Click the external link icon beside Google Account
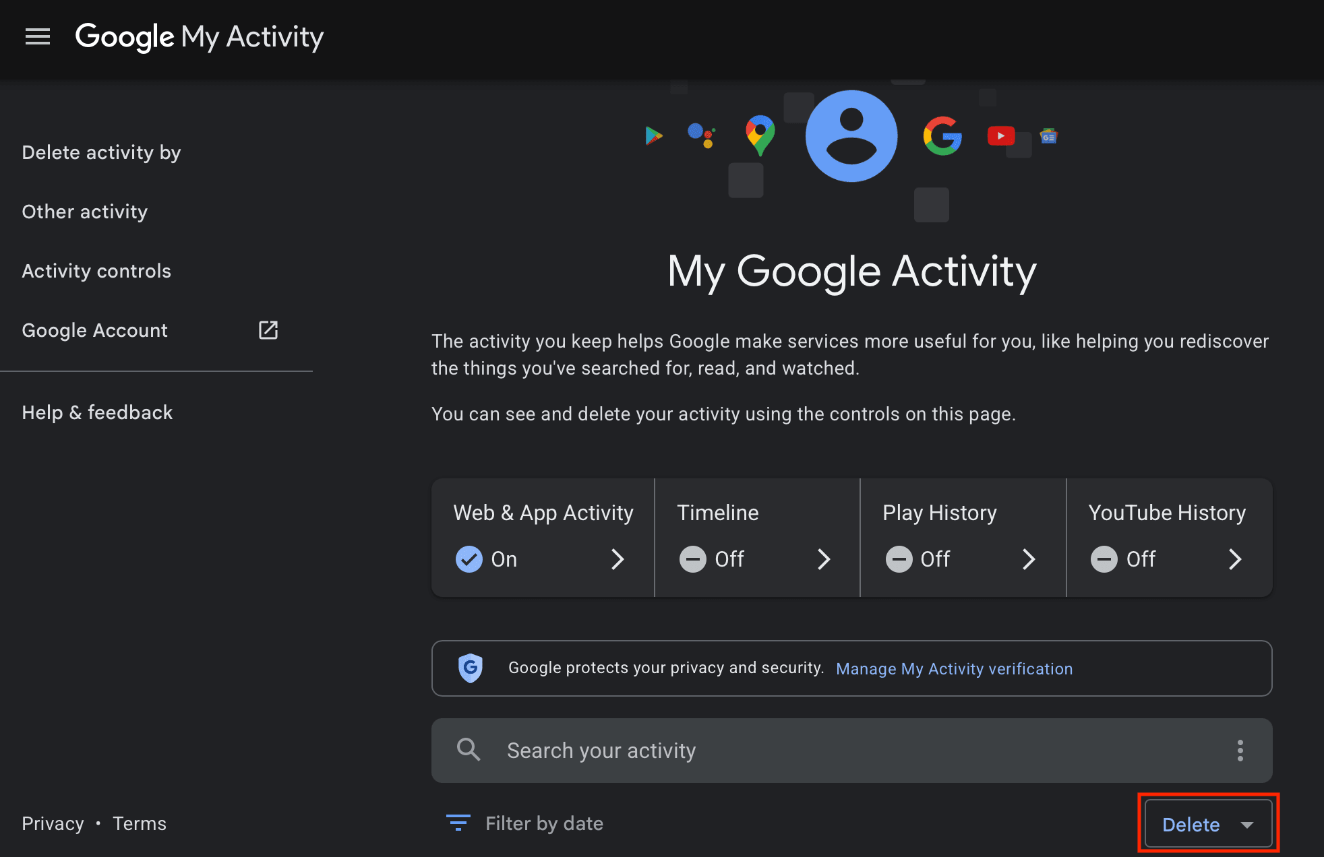The width and height of the screenshot is (1324, 857). click(268, 330)
